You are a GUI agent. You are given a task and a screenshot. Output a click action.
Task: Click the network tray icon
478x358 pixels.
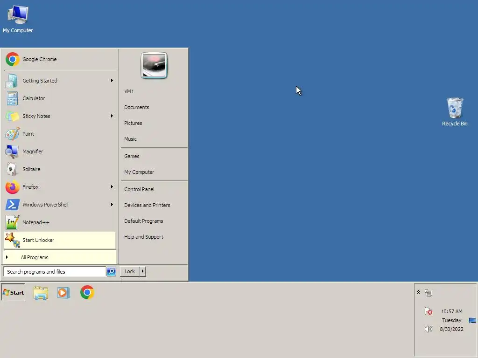(429, 293)
